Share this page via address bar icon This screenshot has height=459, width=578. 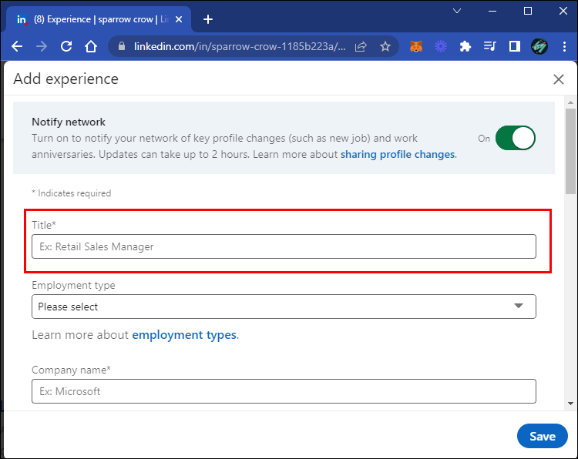point(361,46)
